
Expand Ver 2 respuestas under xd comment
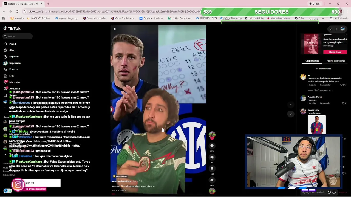(x=324, y=90)
